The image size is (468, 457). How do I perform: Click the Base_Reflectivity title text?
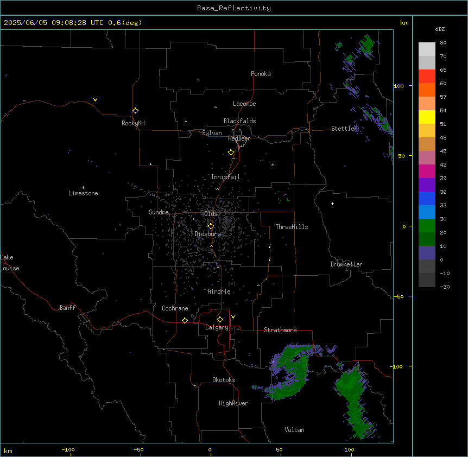coord(234,8)
